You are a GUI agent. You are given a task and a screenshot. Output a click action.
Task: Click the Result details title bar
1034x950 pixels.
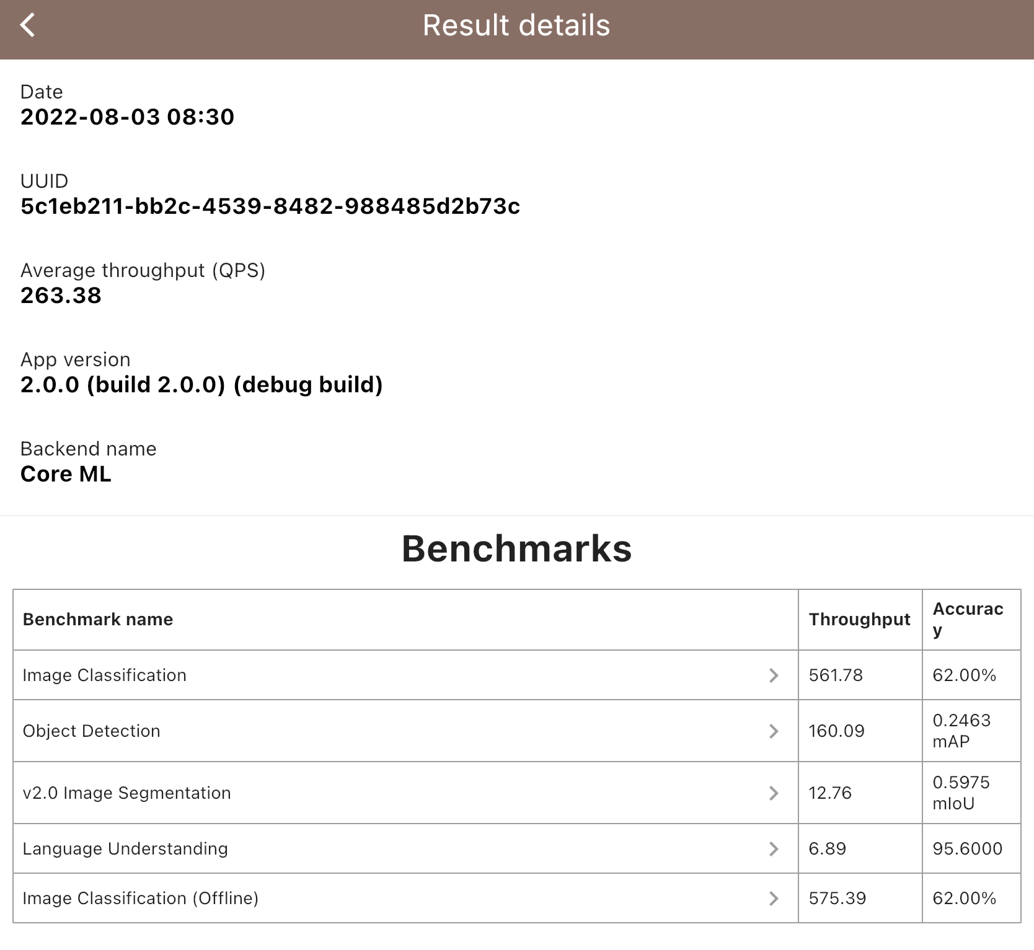pyautogui.click(x=516, y=25)
